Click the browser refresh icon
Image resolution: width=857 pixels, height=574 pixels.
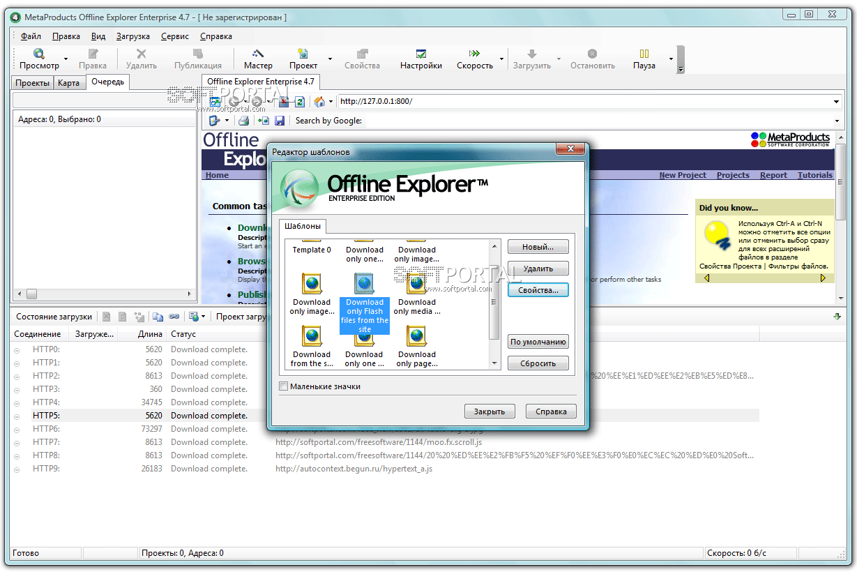pos(300,102)
